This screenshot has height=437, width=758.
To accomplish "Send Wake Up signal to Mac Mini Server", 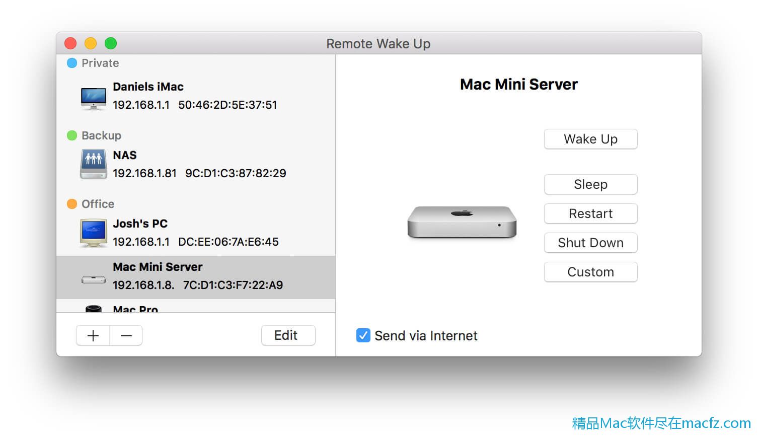I will (591, 139).
